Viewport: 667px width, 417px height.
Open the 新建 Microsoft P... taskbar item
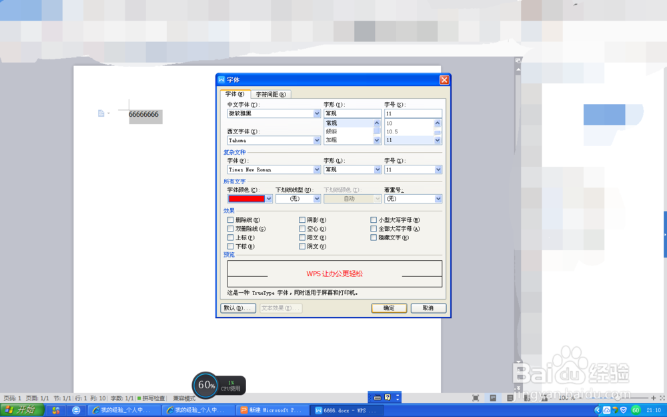click(x=273, y=410)
